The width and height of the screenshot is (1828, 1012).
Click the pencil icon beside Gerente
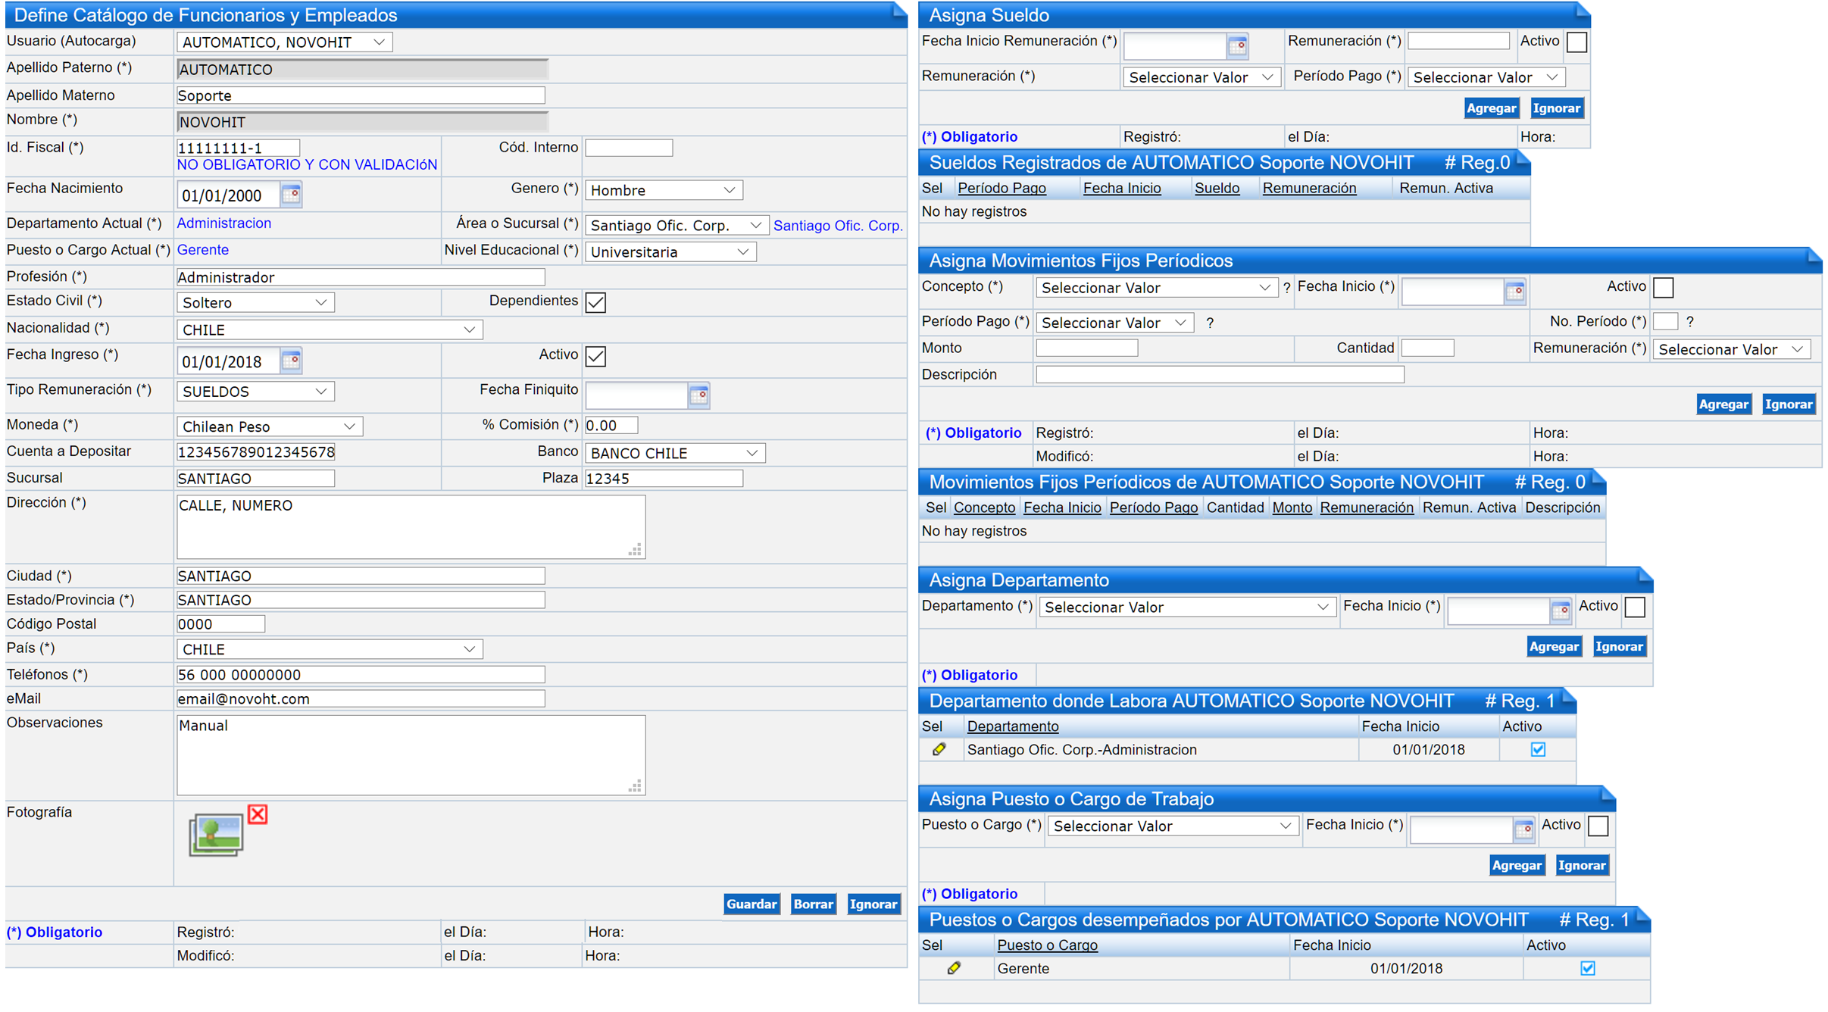tap(955, 968)
